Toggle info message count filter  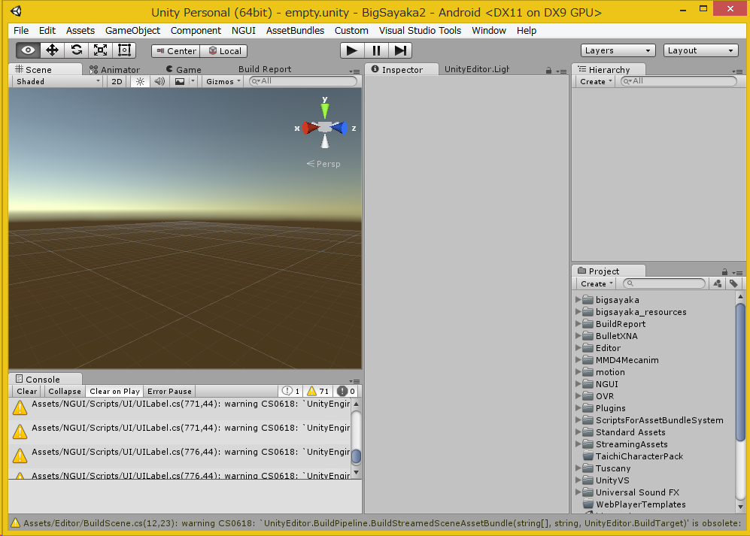tap(291, 391)
